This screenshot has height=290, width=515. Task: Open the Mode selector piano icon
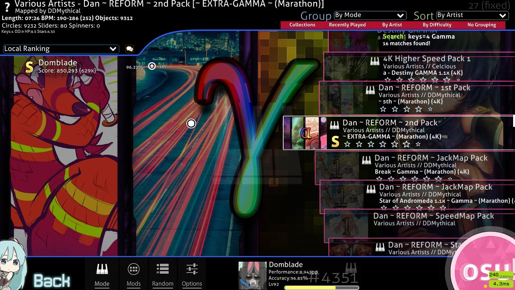click(102, 269)
